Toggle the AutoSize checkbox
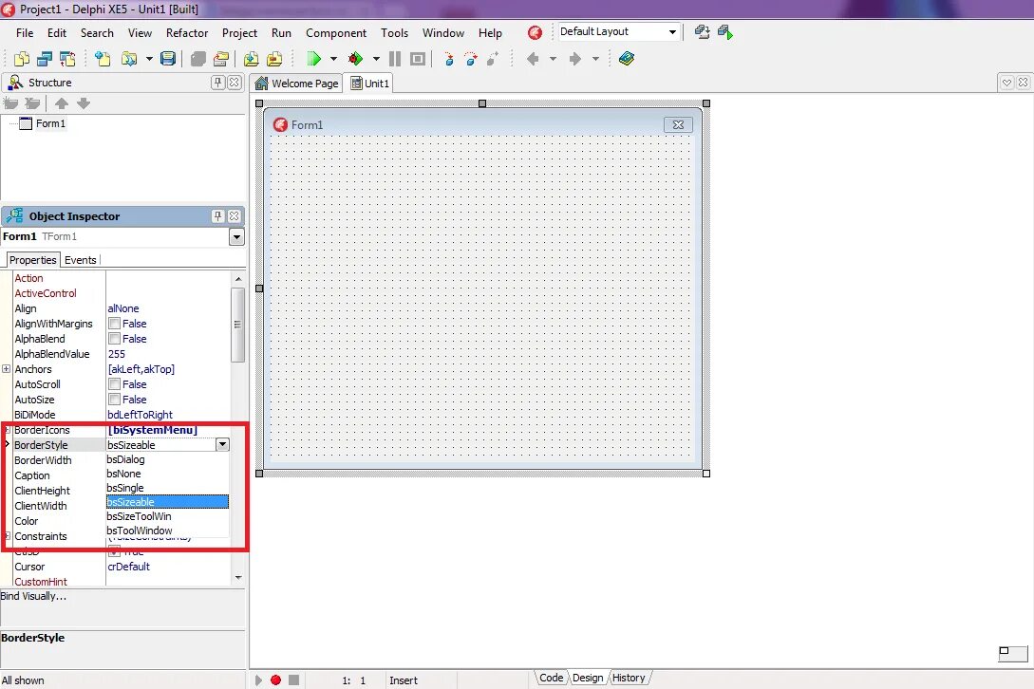Viewport: 1034px width, 689px height. [115, 400]
